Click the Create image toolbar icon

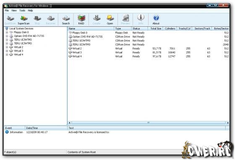tap(97, 20)
